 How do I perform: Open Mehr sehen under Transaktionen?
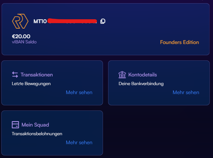(x=79, y=92)
